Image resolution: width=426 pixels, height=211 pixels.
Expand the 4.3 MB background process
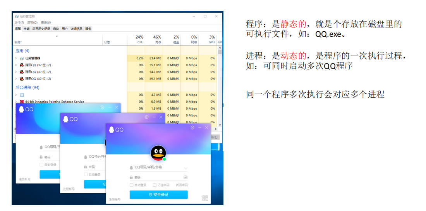[16, 95]
